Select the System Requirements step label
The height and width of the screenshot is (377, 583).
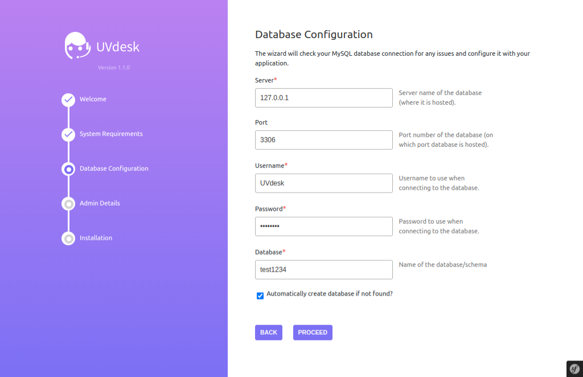(x=111, y=134)
